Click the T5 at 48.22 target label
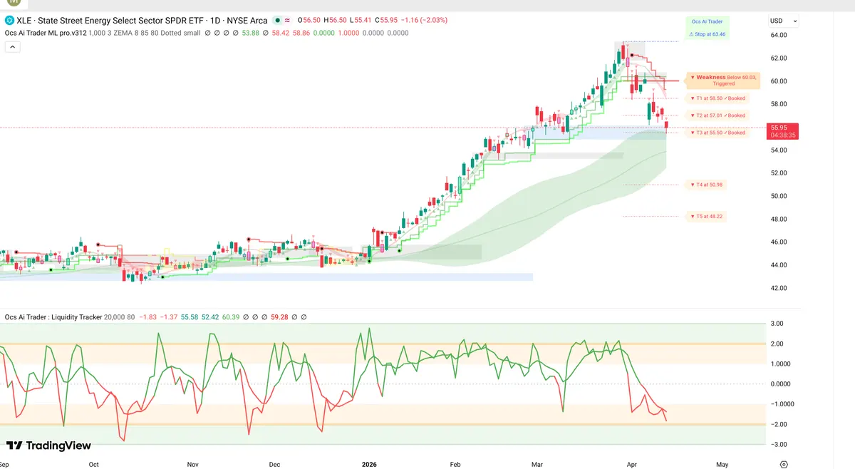 pyautogui.click(x=707, y=216)
